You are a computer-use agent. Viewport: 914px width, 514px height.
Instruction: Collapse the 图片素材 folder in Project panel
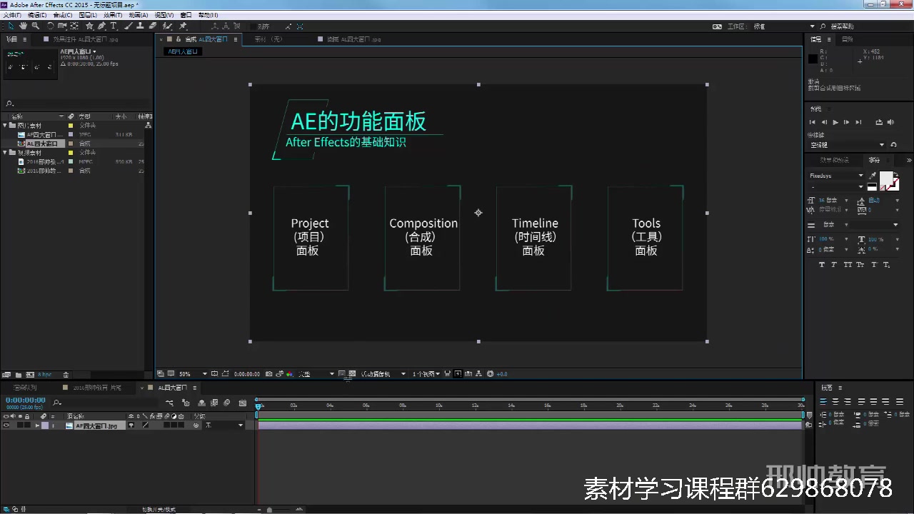click(4, 126)
